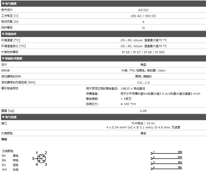The width and height of the screenshot is (206, 177).
Task: Click the 牵引链适用性 row label
Action: pos(10,88)
